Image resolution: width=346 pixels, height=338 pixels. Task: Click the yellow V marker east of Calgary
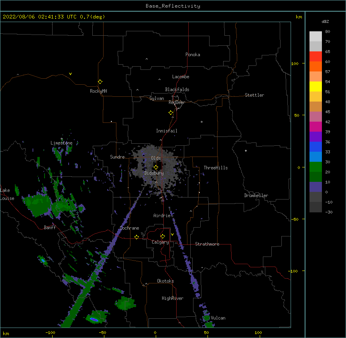point(172,234)
